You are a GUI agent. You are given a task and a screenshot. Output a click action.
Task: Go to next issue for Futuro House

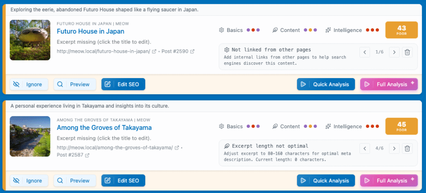[x=394, y=52]
